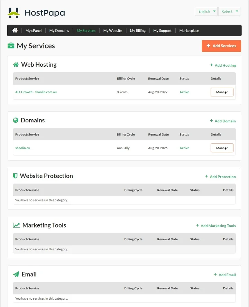The image size is (249, 307).
Task: Go to My Billing in navigation
Action: click(138, 31)
